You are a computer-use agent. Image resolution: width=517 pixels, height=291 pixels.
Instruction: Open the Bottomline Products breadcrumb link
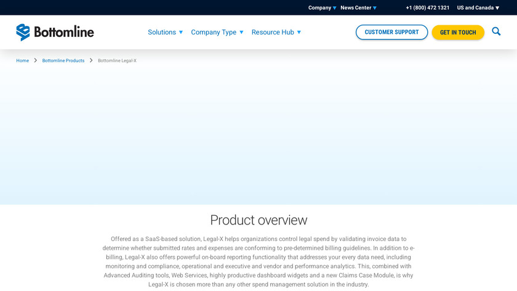(63, 60)
